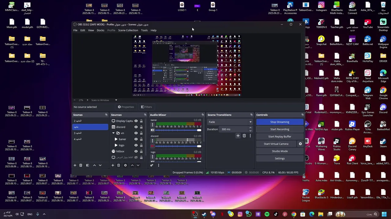Open Steam from the taskbar
The width and height of the screenshot is (391, 219).
pyautogui.click(x=204, y=214)
